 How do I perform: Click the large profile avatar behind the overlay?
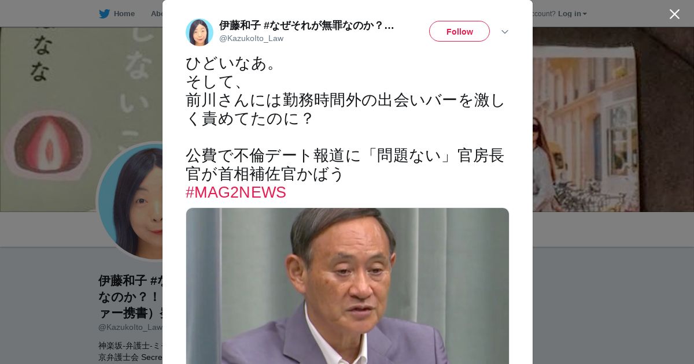(131, 202)
